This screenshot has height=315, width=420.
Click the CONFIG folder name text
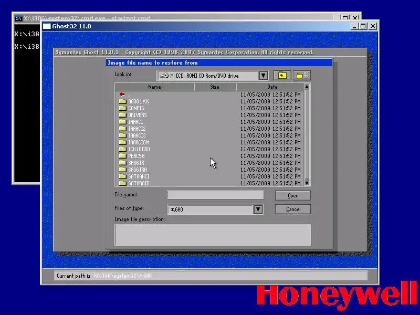pyautogui.click(x=136, y=108)
